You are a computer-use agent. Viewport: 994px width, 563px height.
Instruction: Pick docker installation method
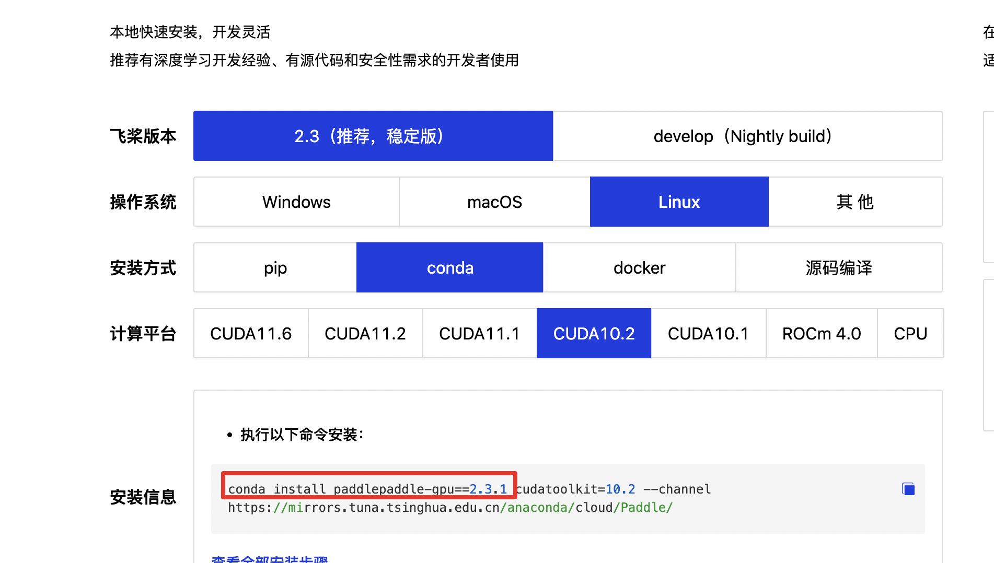639,267
